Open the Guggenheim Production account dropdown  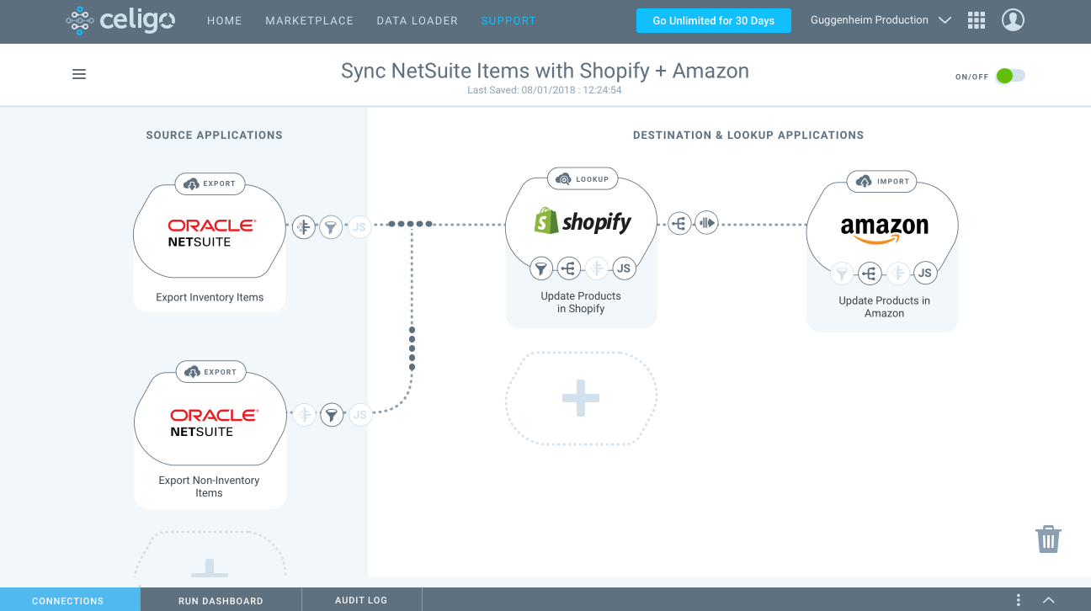(x=881, y=20)
